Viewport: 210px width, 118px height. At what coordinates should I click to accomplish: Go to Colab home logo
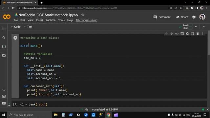pyautogui.click(x=7, y=17)
